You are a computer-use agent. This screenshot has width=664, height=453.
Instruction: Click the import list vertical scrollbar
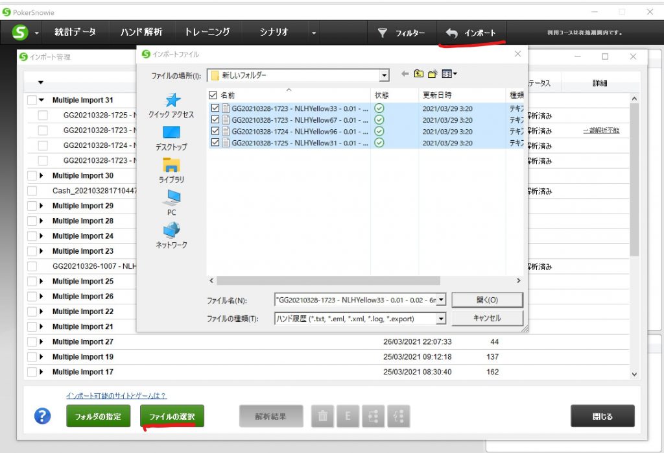634,180
